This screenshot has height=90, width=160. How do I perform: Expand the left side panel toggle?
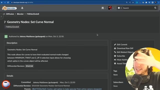click(1, 16)
